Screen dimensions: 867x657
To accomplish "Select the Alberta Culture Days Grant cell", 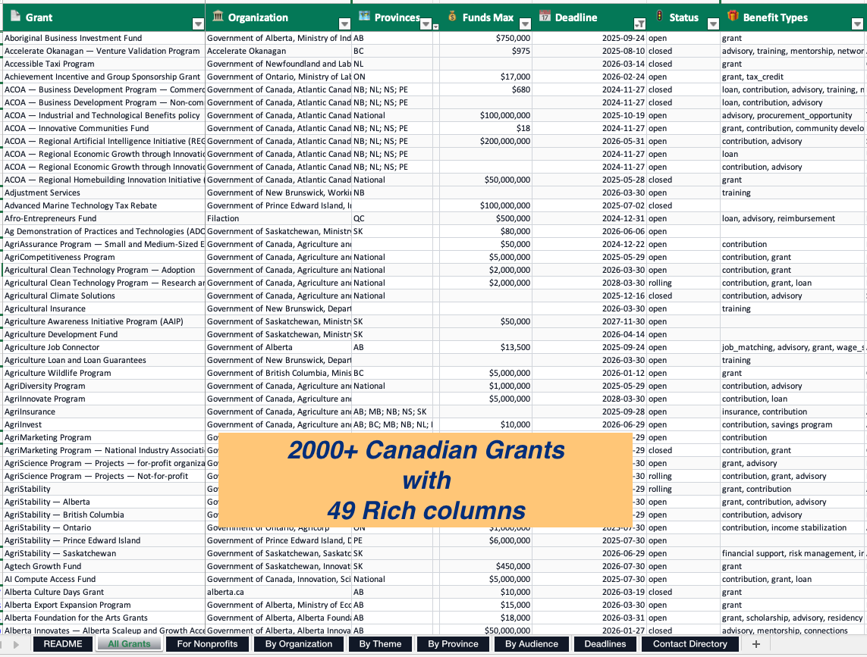I will [x=104, y=593].
